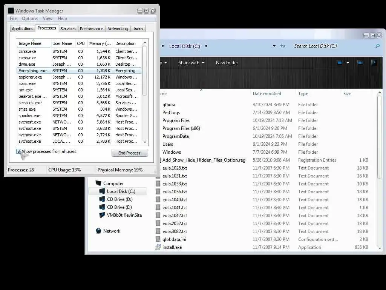Select VM0b0t KevinSite drive icon
Image resolution: width=386 pixels, height=290 pixels.
(x=102, y=215)
